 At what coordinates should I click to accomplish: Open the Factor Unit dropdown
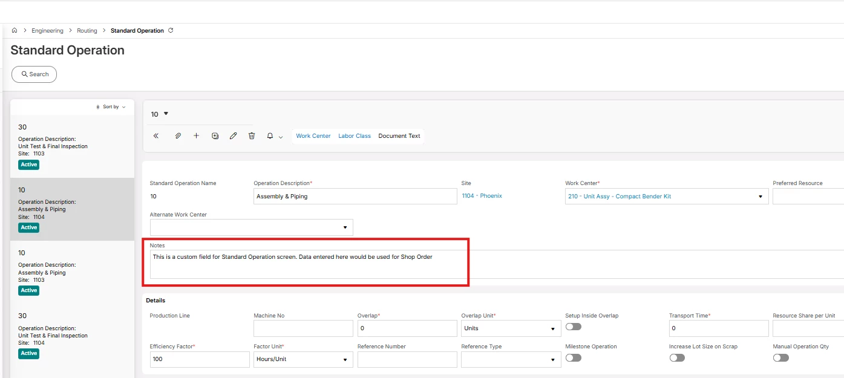coord(345,359)
